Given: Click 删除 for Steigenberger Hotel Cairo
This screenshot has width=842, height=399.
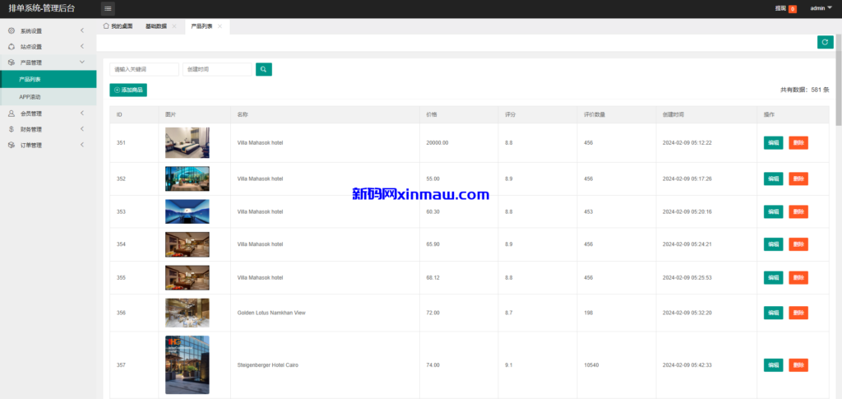Looking at the screenshot, I should pyautogui.click(x=798, y=365).
